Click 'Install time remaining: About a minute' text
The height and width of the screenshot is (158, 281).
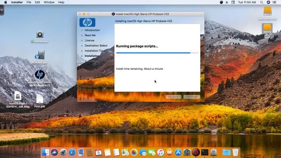(140, 69)
